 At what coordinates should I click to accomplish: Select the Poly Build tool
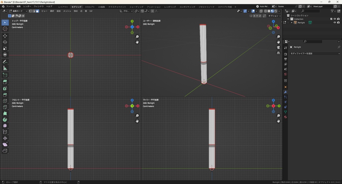tap(5, 113)
